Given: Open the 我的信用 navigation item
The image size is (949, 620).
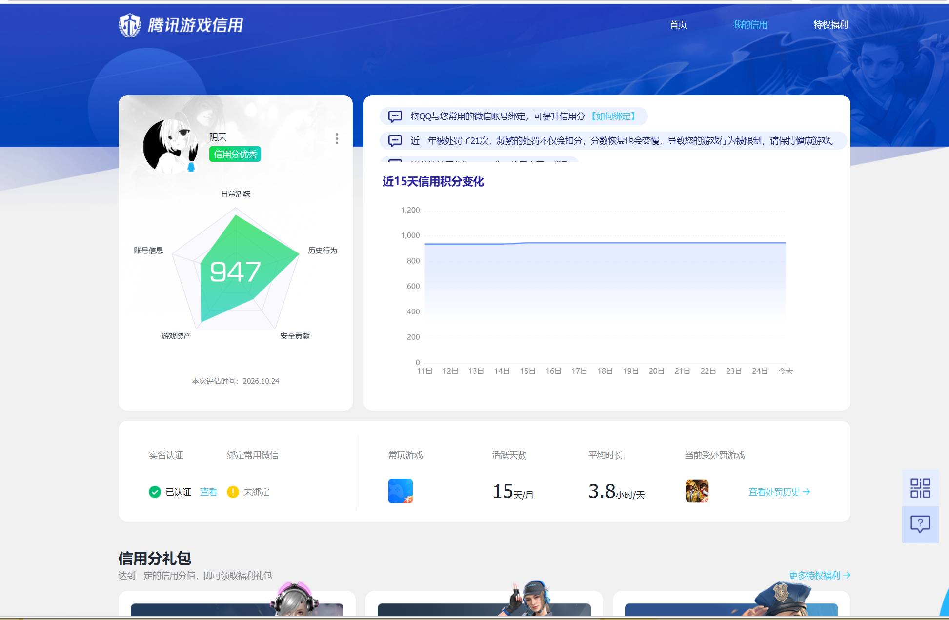Looking at the screenshot, I should 750,25.
